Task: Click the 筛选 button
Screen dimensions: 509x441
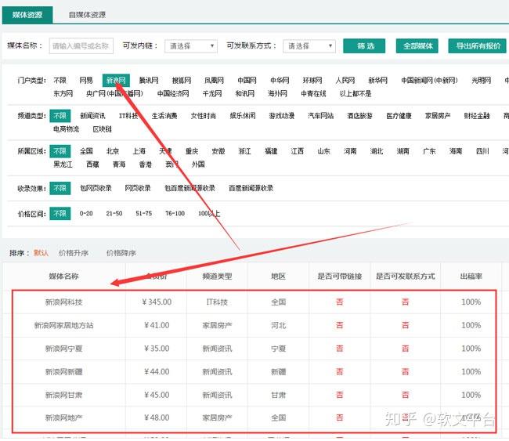Action: [364, 45]
